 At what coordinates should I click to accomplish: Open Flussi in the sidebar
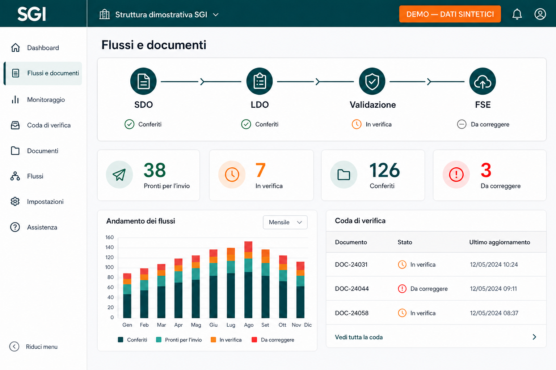click(43, 176)
